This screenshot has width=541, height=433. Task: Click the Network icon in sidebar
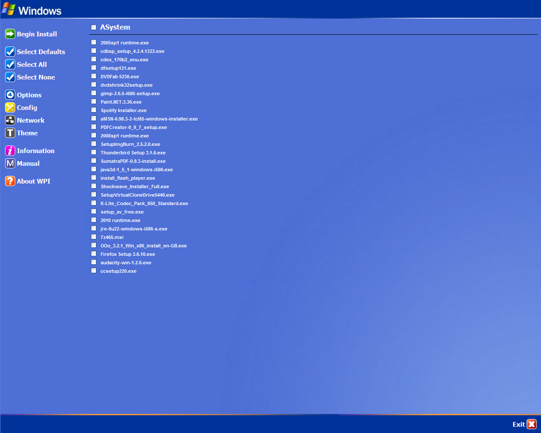(x=10, y=120)
